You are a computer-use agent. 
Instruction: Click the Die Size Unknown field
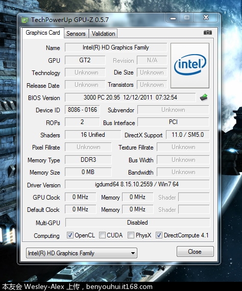point(152,72)
